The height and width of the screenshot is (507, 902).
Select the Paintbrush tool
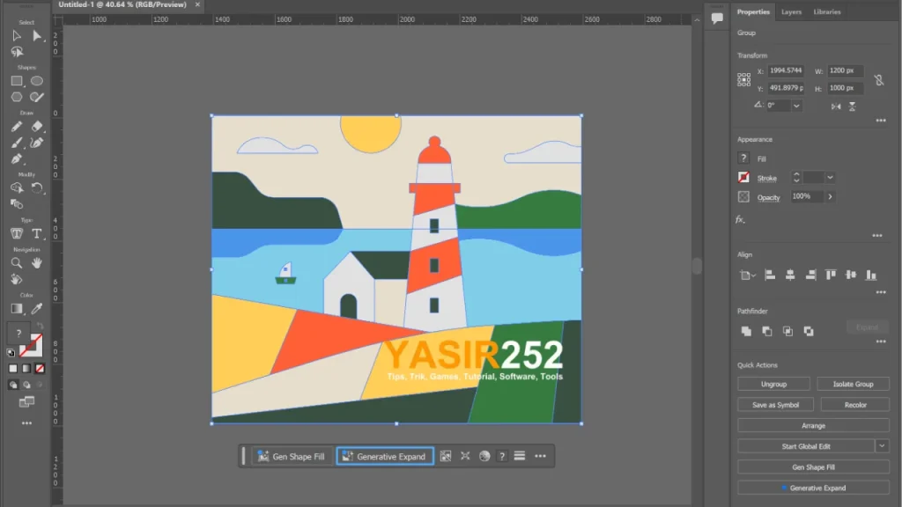click(17, 143)
